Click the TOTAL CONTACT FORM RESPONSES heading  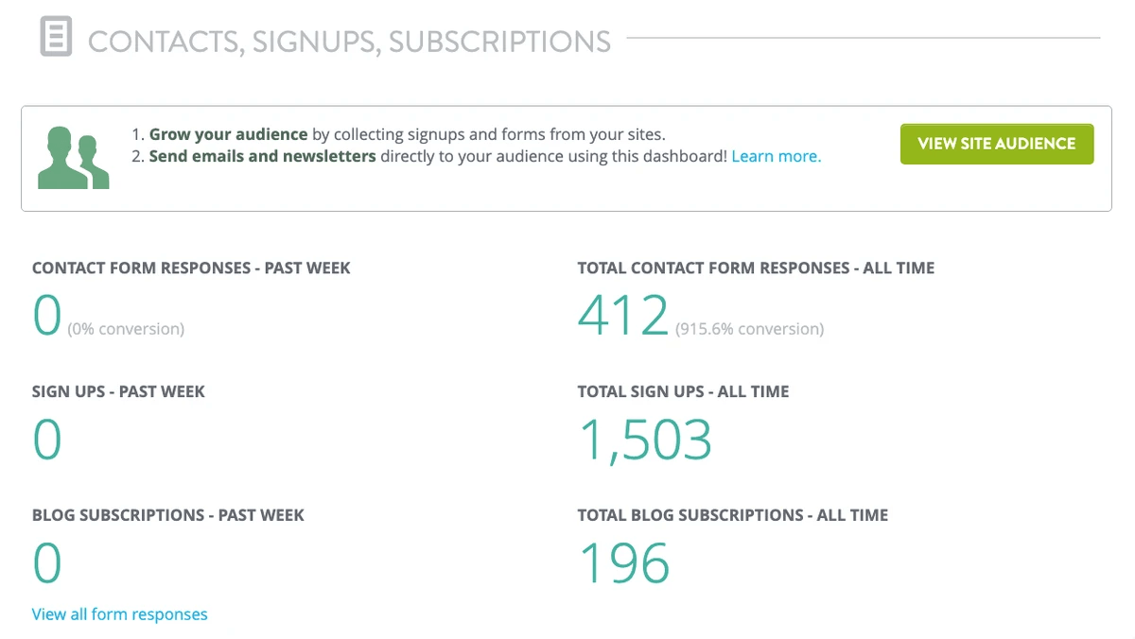[756, 268]
